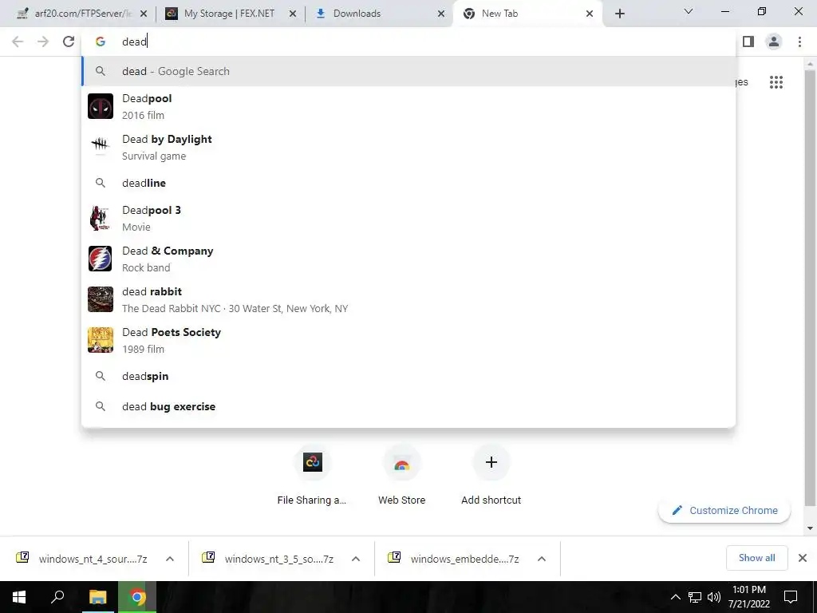Open the Chrome three-dot menu
This screenshot has height=613, width=817.
(799, 42)
